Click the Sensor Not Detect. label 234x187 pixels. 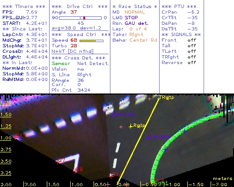click(80, 64)
